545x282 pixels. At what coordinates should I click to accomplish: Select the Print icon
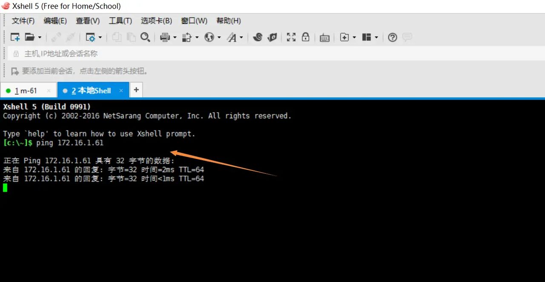165,37
